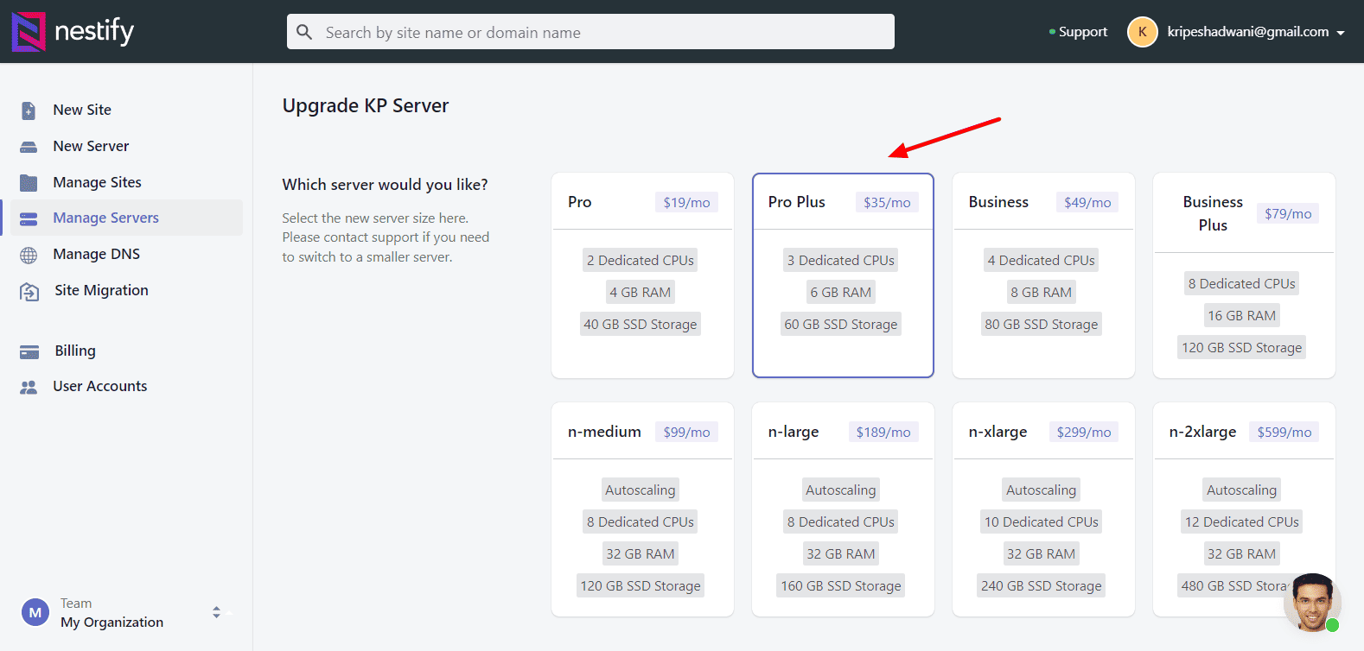1364x651 pixels.
Task: Open the Support link
Action: 1082,32
